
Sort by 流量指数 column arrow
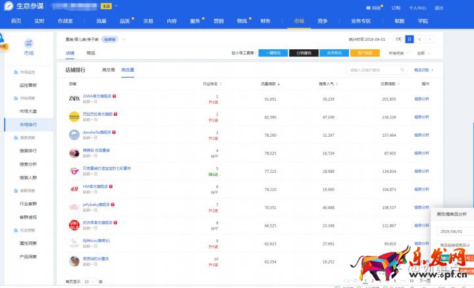279,84
